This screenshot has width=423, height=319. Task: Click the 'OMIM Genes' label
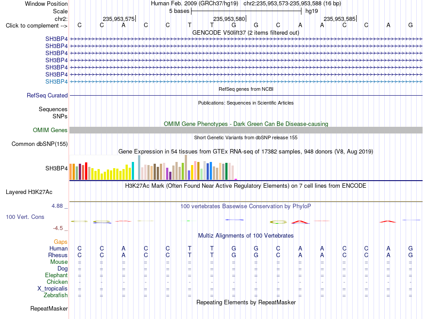click(x=50, y=130)
